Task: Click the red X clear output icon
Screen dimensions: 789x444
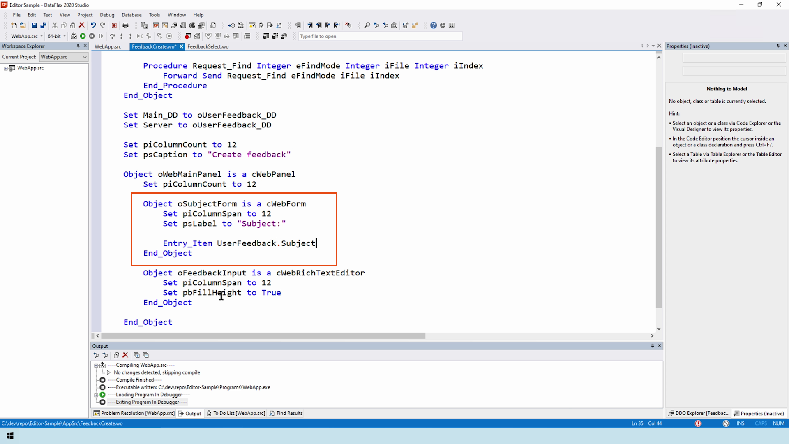Action: pyautogui.click(x=125, y=355)
